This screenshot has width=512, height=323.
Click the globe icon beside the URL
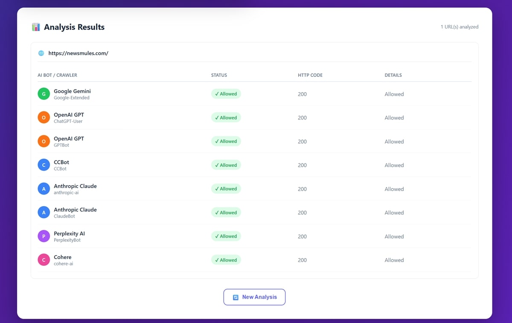[41, 53]
